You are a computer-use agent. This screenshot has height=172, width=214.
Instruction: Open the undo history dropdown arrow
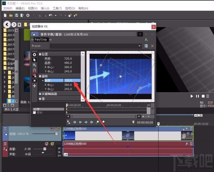coord(56,16)
